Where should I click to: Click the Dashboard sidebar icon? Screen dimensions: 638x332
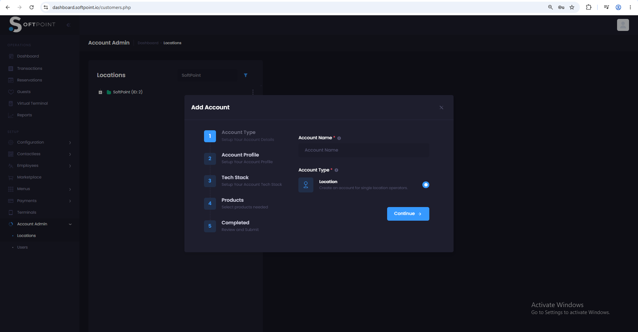pos(11,56)
